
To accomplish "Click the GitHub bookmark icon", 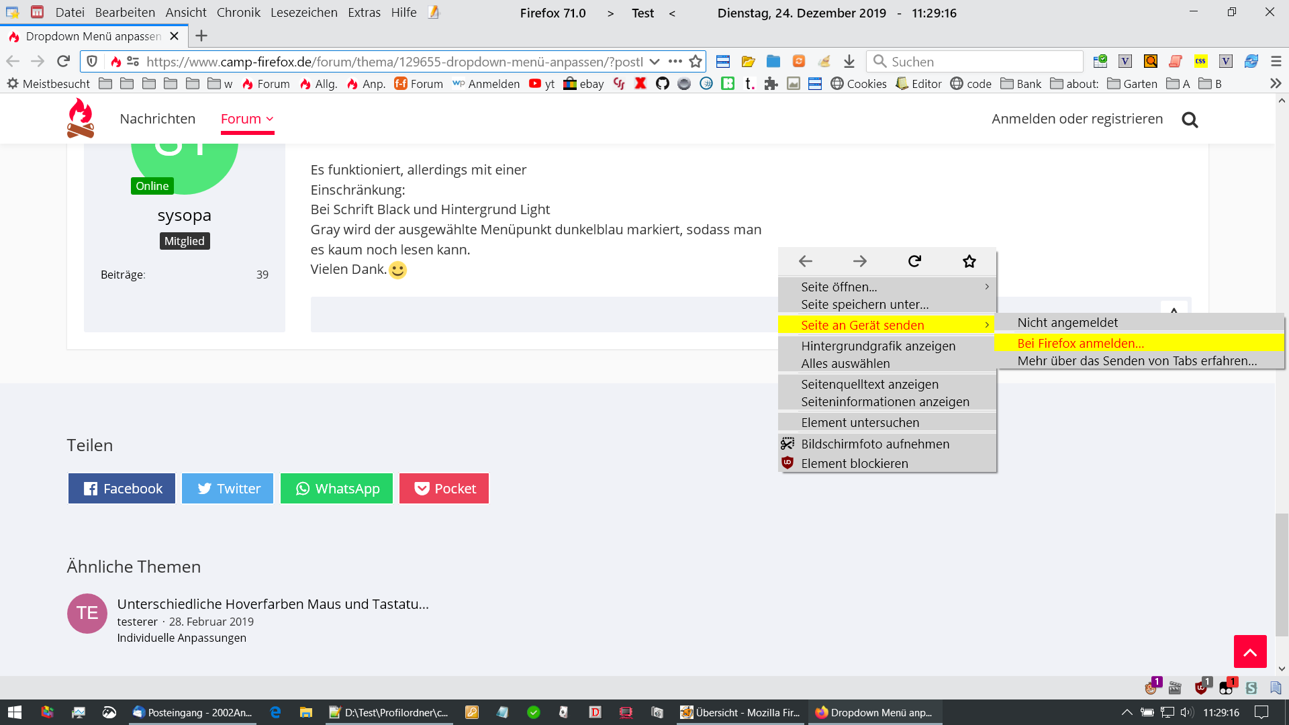I will tap(662, 84).
